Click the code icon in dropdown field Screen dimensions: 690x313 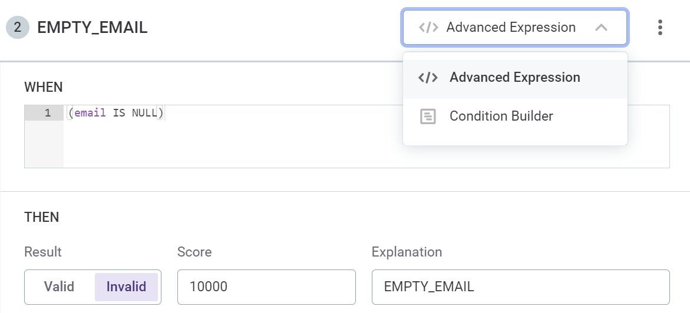coord(428,28)
